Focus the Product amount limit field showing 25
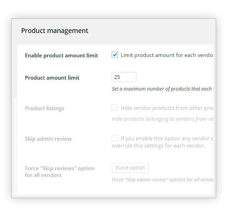Image resolution: width=238 pixels, height=216 pixels. [x=124, y=77]
